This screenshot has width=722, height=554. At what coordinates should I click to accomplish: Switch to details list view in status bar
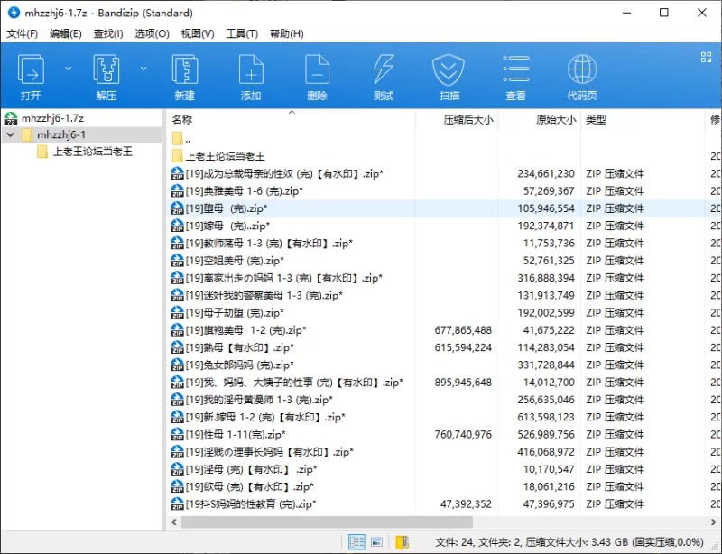tap(357, 542)
